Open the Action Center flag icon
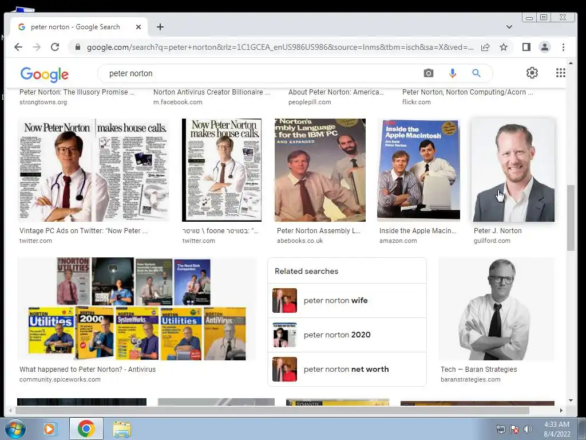Viewport: 586px width, 440px height. (514, 429)
